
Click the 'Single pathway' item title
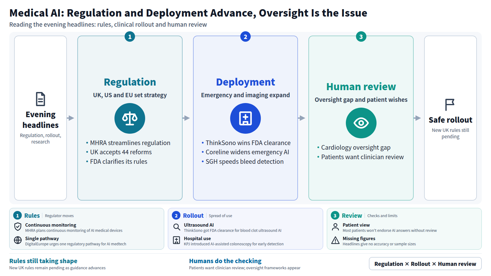tap(42, 239)
